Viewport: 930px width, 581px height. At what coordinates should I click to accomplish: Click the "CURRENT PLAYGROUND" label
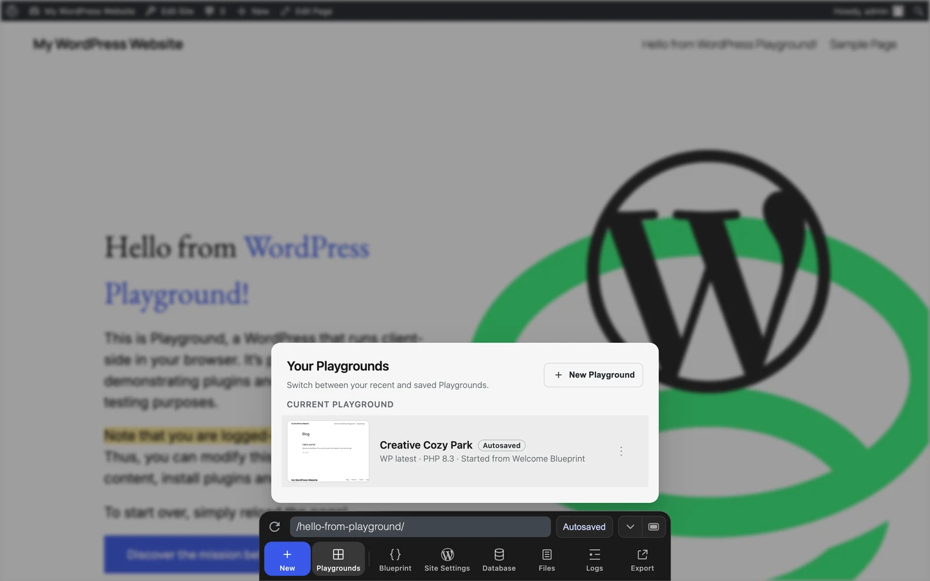[x=340, y=405]
